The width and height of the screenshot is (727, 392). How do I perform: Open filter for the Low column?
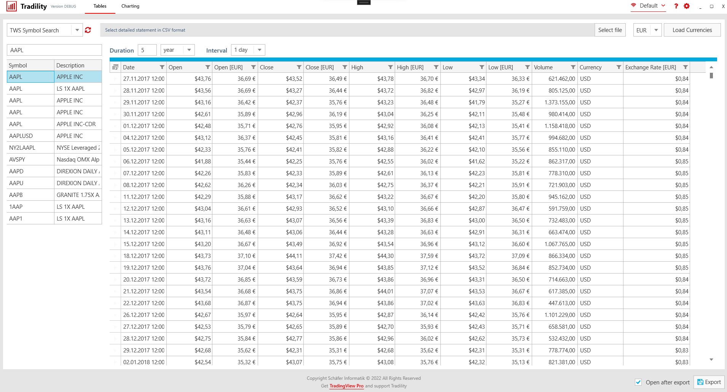(481, 67)
